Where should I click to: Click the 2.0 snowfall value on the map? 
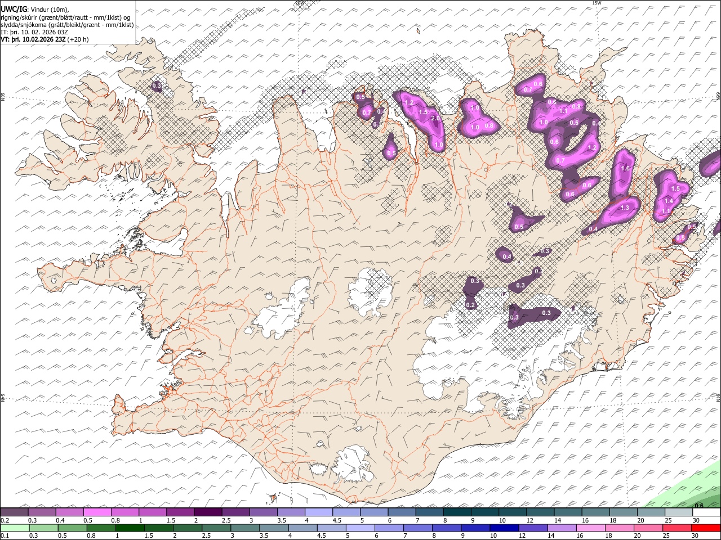435,119
